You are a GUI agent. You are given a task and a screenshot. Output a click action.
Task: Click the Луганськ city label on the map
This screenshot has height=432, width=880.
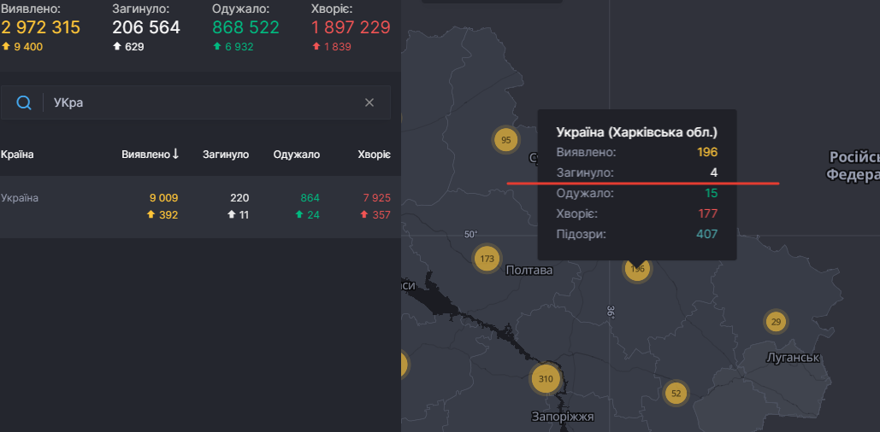pyautogui.click(x=794, y=357)
